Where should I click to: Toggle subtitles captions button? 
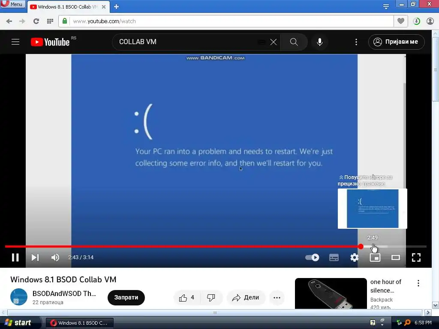click(x=334, y=257)
